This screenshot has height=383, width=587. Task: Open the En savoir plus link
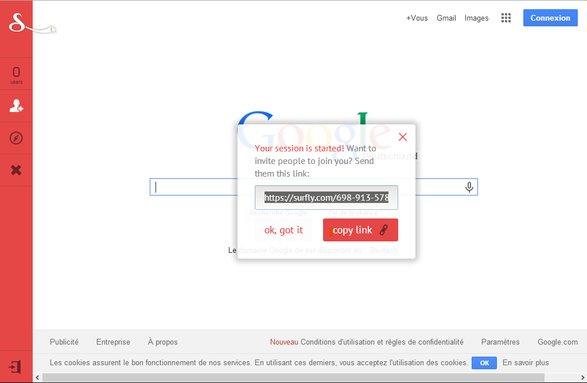pos(526,363)
